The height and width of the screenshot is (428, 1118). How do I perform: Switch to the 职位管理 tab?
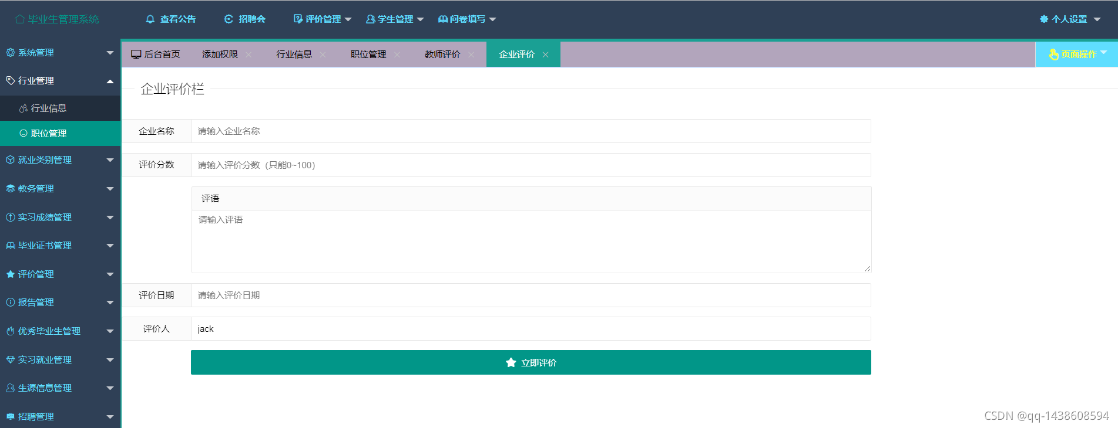tap(368, 55)
